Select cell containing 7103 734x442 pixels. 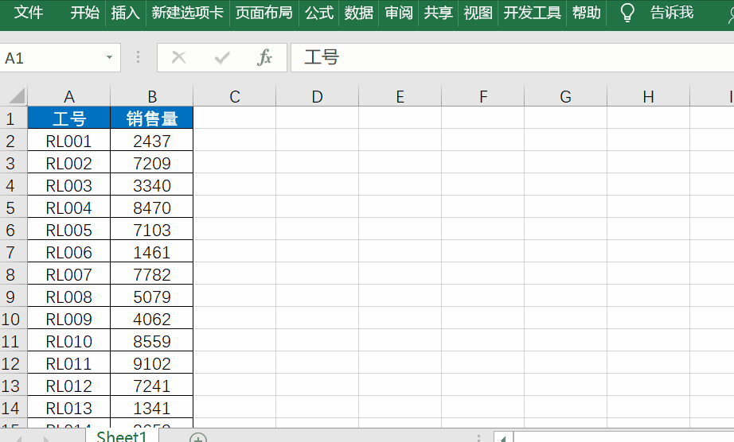coord(152,231)
